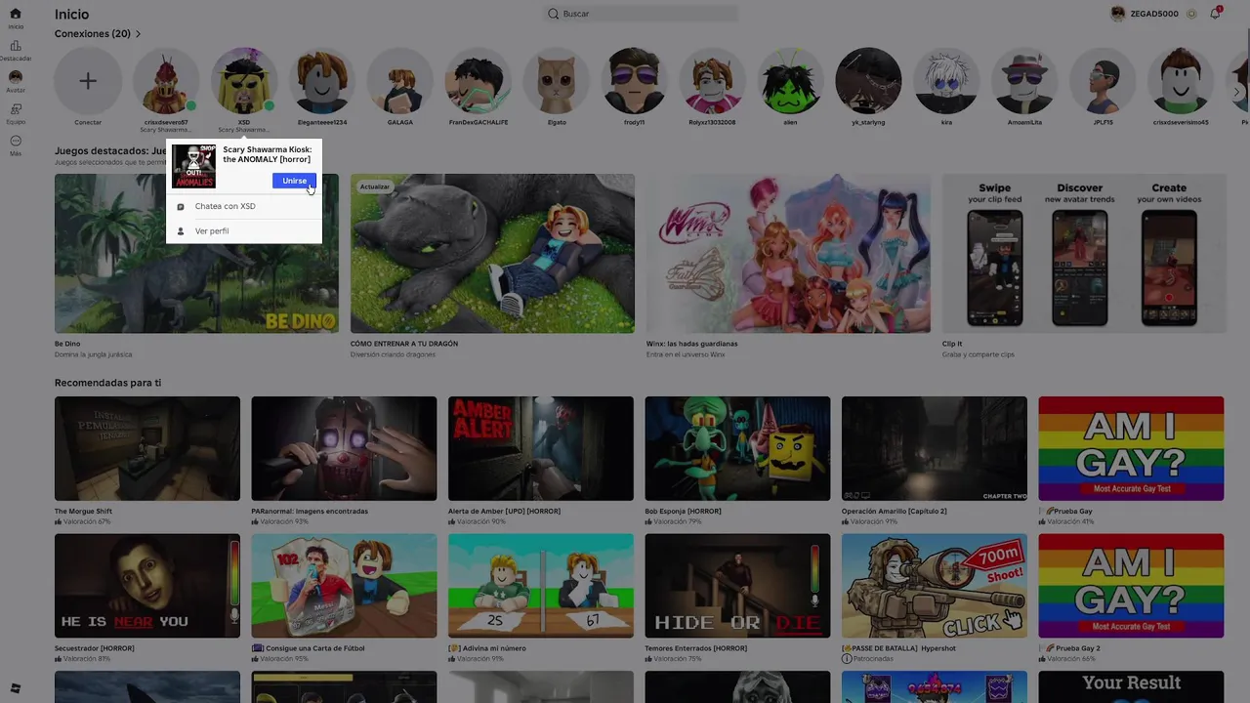Open the Equipo party icon in the sidebar

coord(15,108)
